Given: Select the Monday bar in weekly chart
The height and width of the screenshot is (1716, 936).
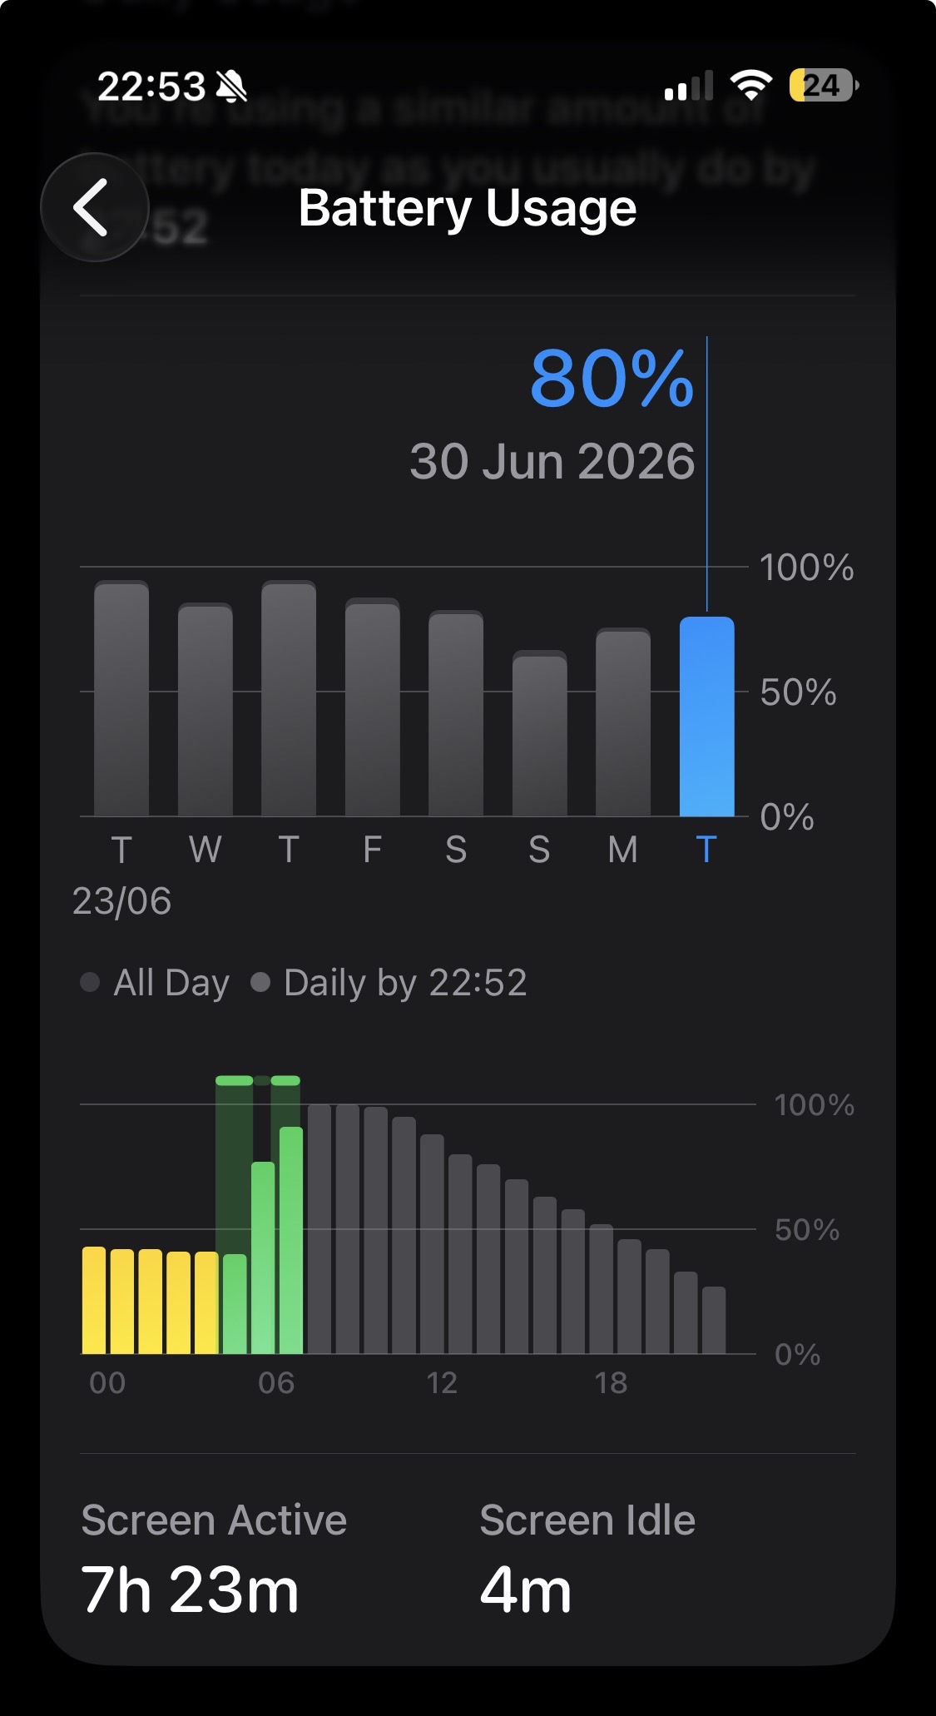Looking at the screenshot, I should click(x=623, y=722).
